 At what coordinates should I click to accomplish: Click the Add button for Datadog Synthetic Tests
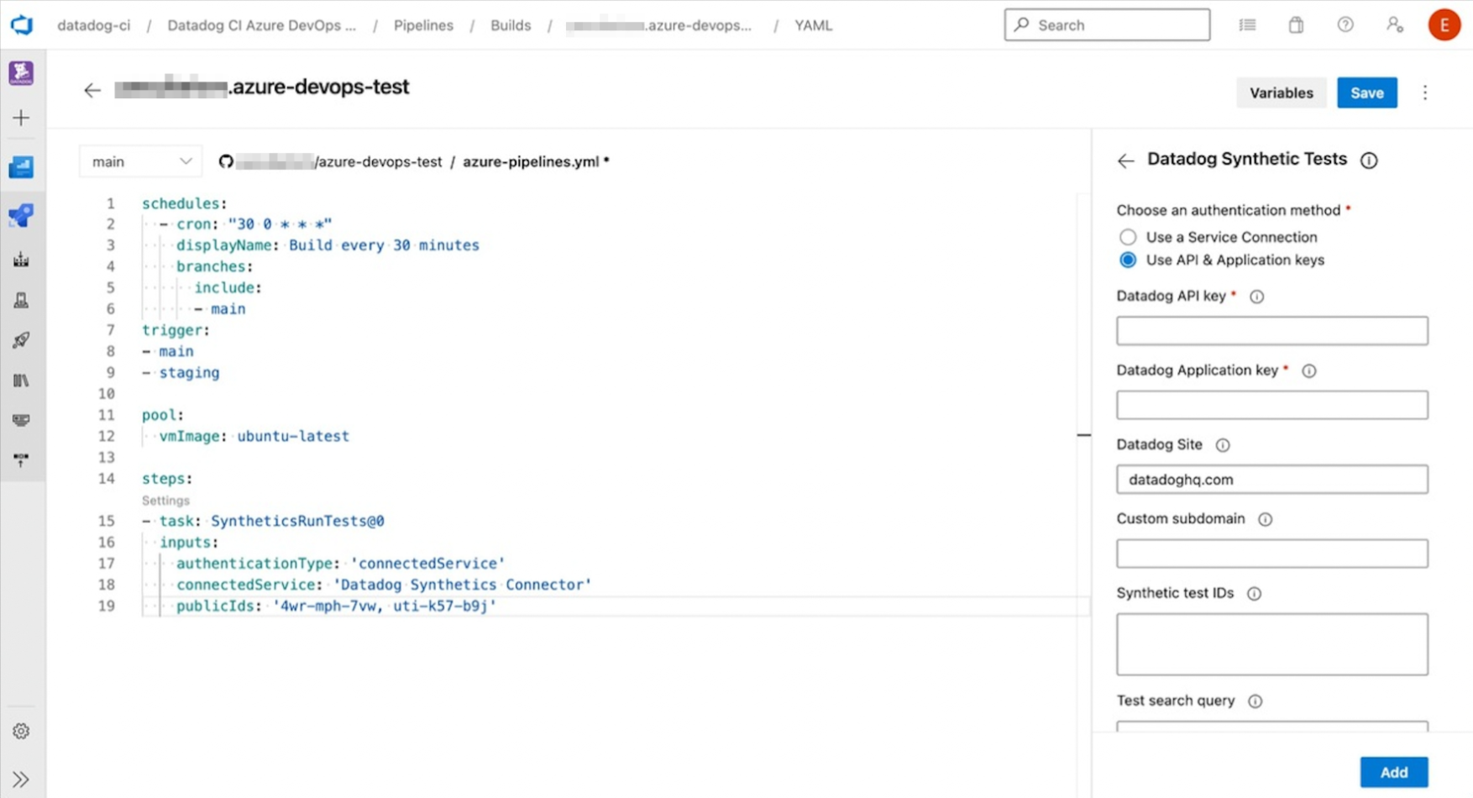(1393, 771)
